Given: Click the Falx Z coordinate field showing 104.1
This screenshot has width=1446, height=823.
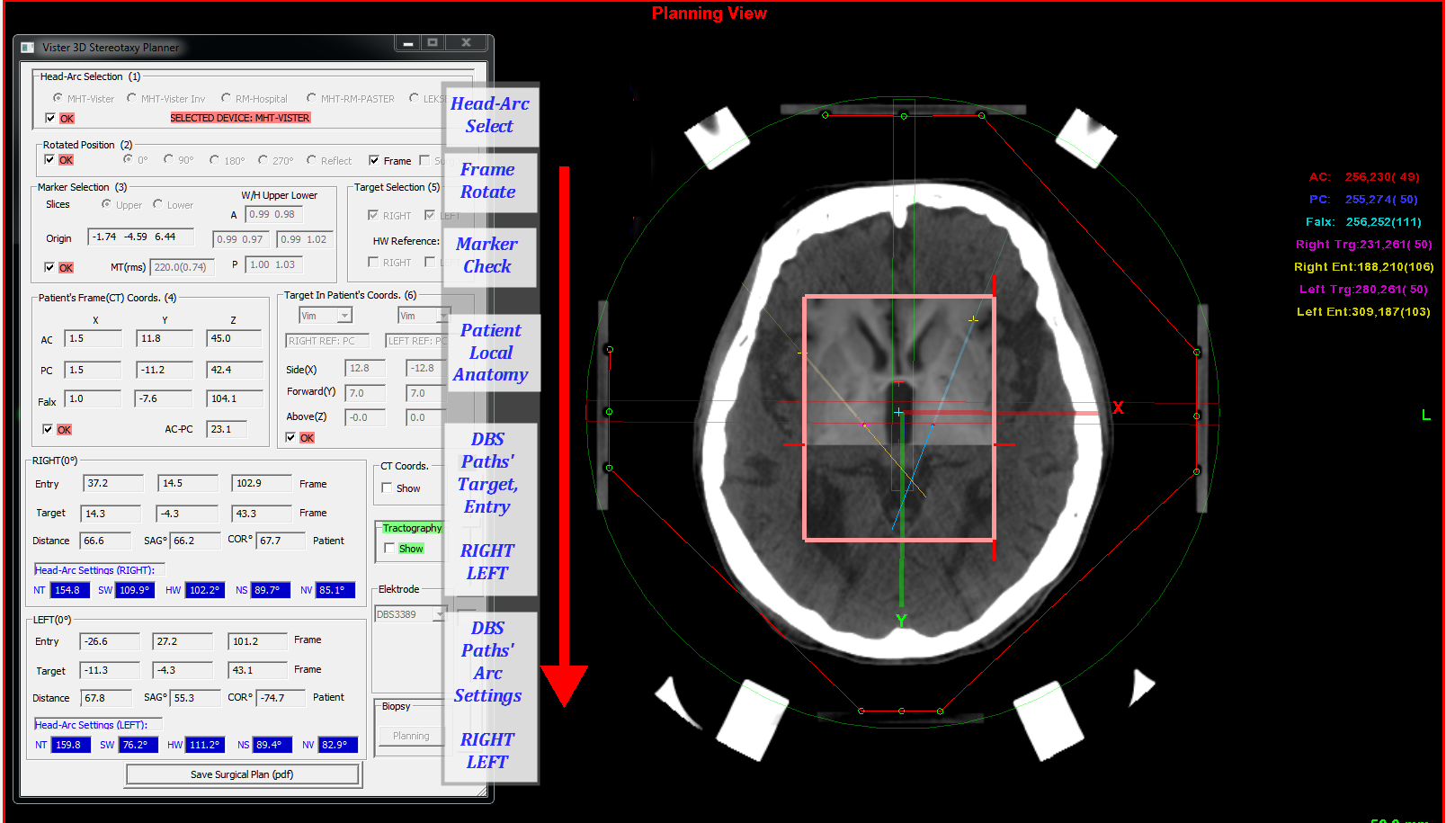Looking at the screenshot, I should pos(234,398).
